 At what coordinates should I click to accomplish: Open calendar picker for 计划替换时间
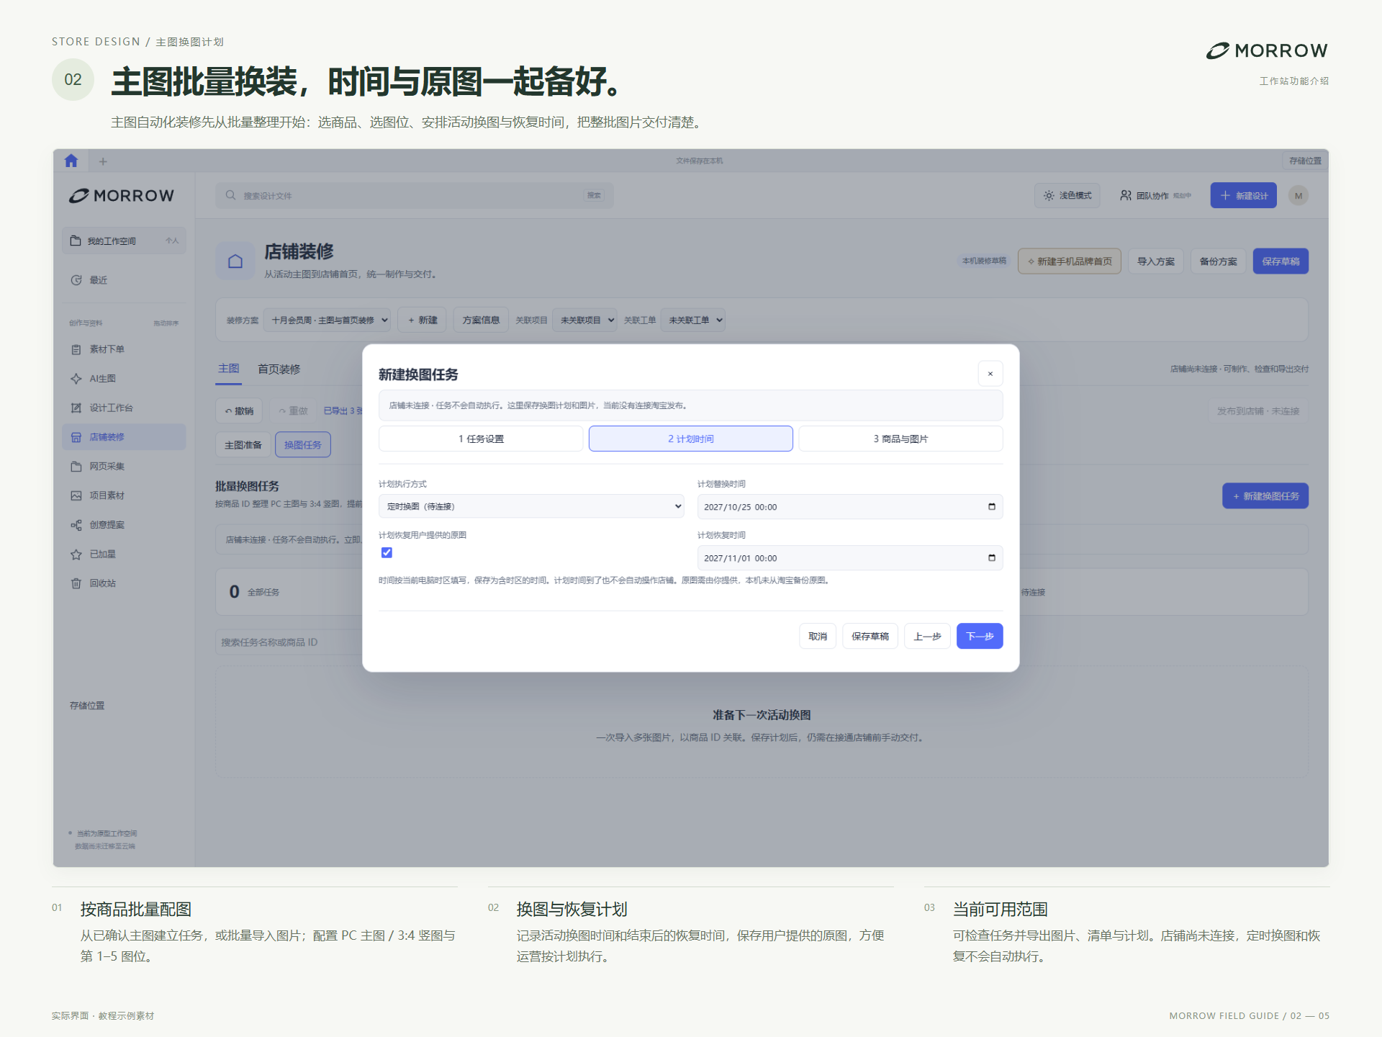[992, 506]
